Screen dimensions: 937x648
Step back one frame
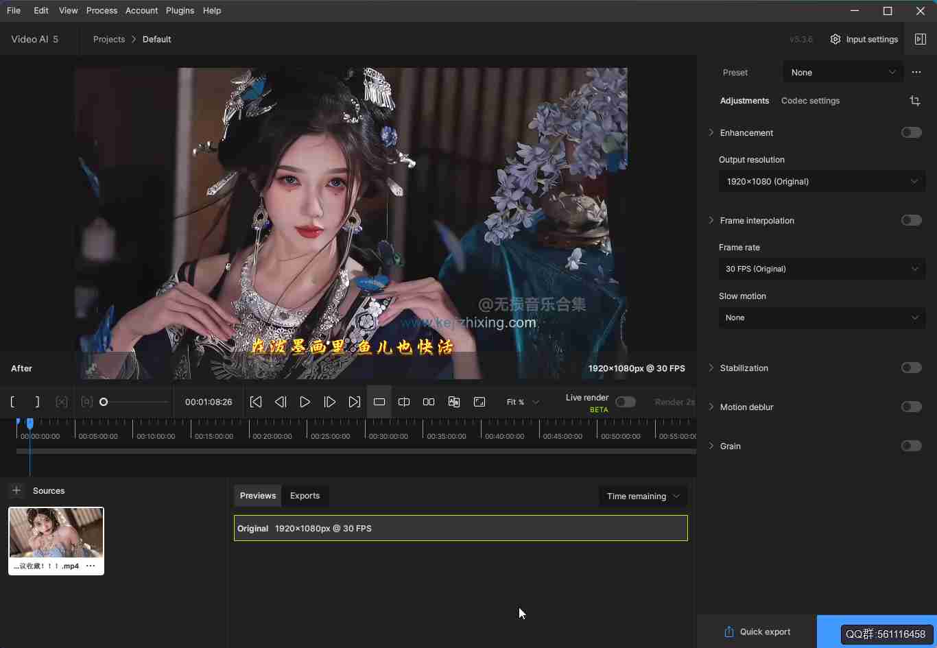coord(281,402)
